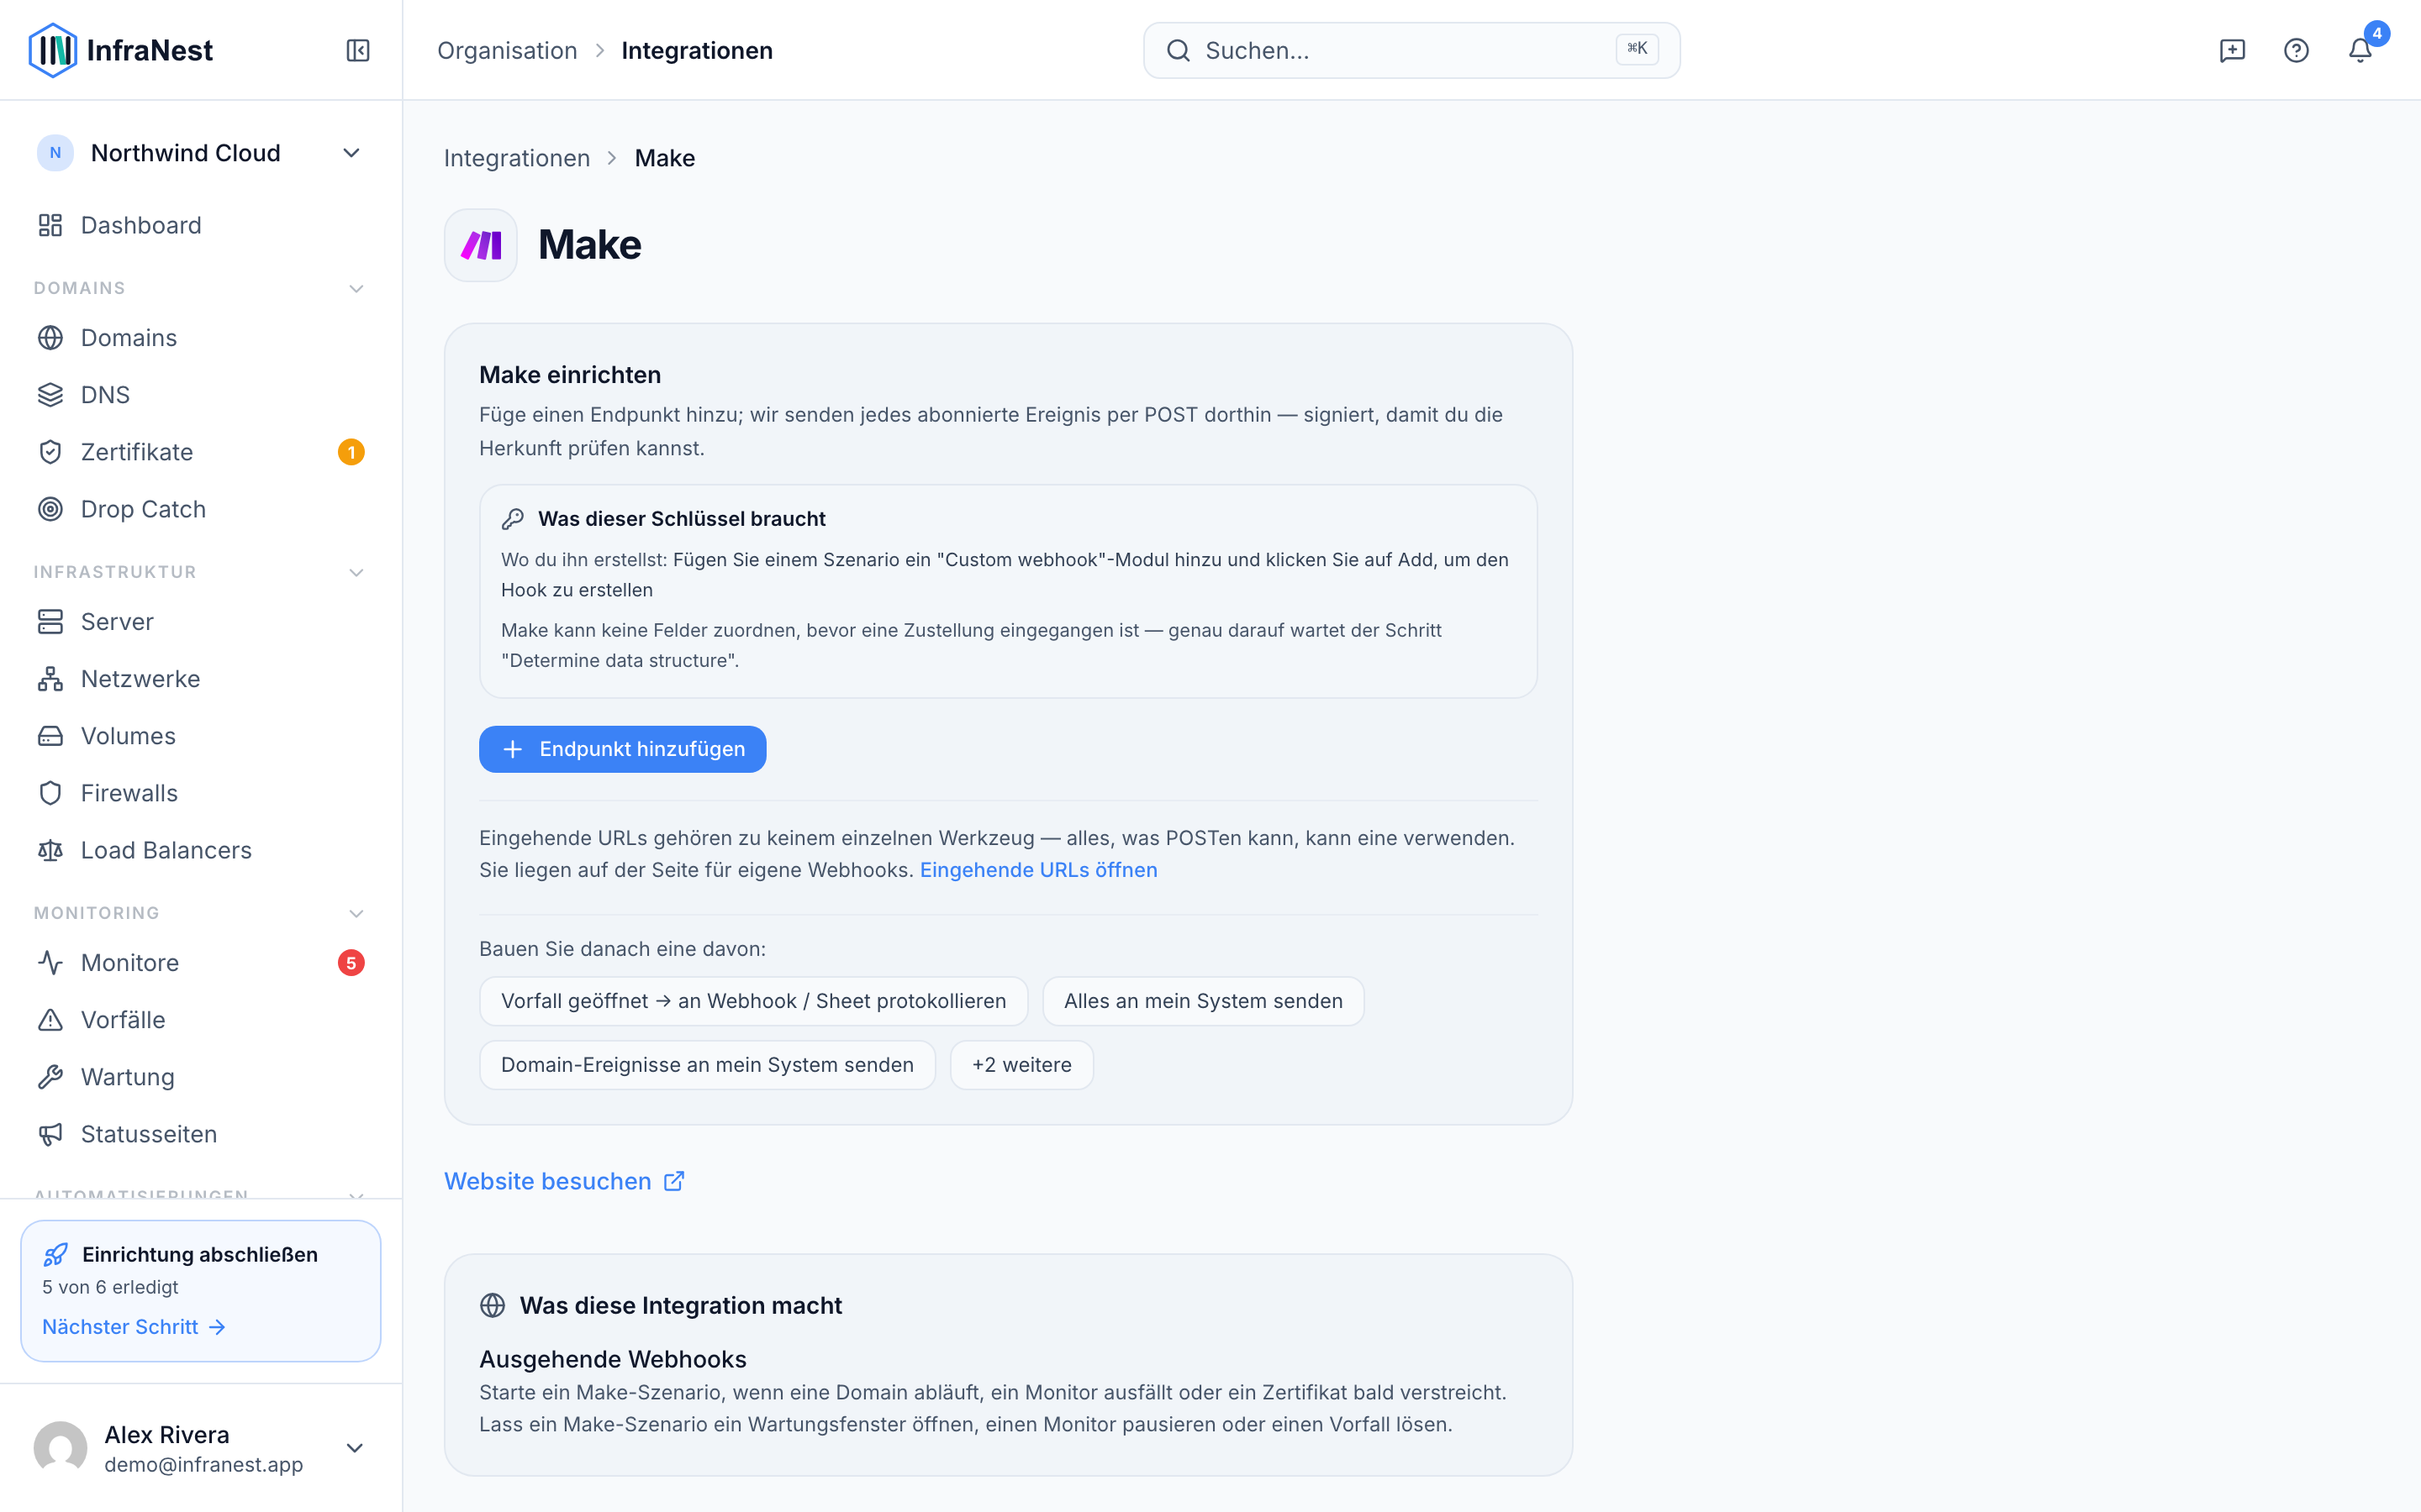
Task: Open Netzwerke in the sidebar
Action: click(200, 679)
